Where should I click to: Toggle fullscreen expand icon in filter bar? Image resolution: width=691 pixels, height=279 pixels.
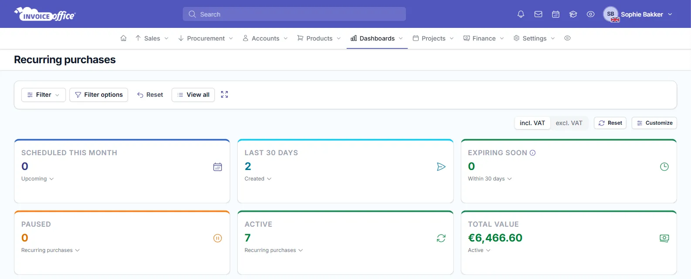pyautogui.click(x=225, y=95)
